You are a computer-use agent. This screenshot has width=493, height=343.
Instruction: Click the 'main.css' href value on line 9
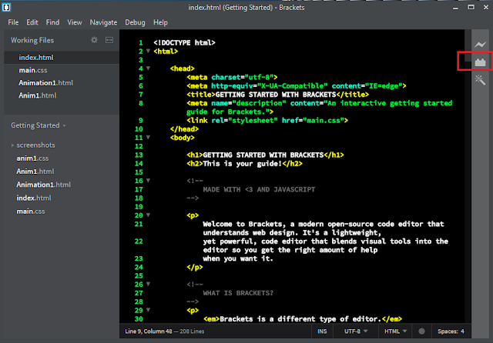324,120
